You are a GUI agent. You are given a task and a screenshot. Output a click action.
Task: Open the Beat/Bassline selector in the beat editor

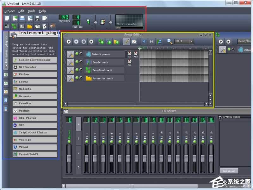[x=244, y=41]
